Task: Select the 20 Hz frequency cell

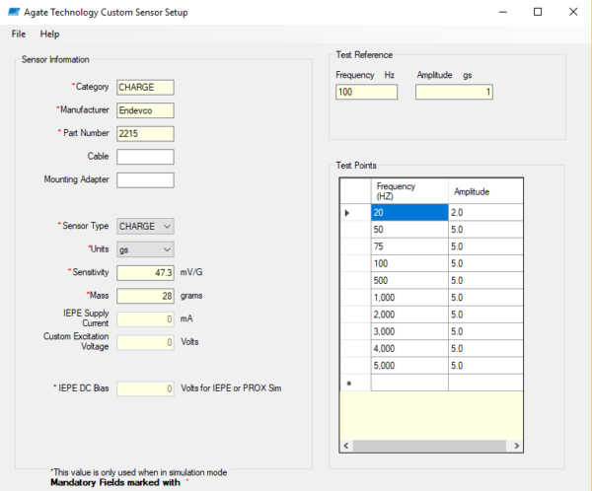Action: [x=409, y=213]
